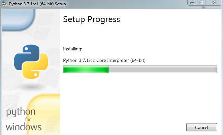The height and width of the screenshot is (135, 223).
Task: Click the Installing: label
Action: tap(73, 49)
